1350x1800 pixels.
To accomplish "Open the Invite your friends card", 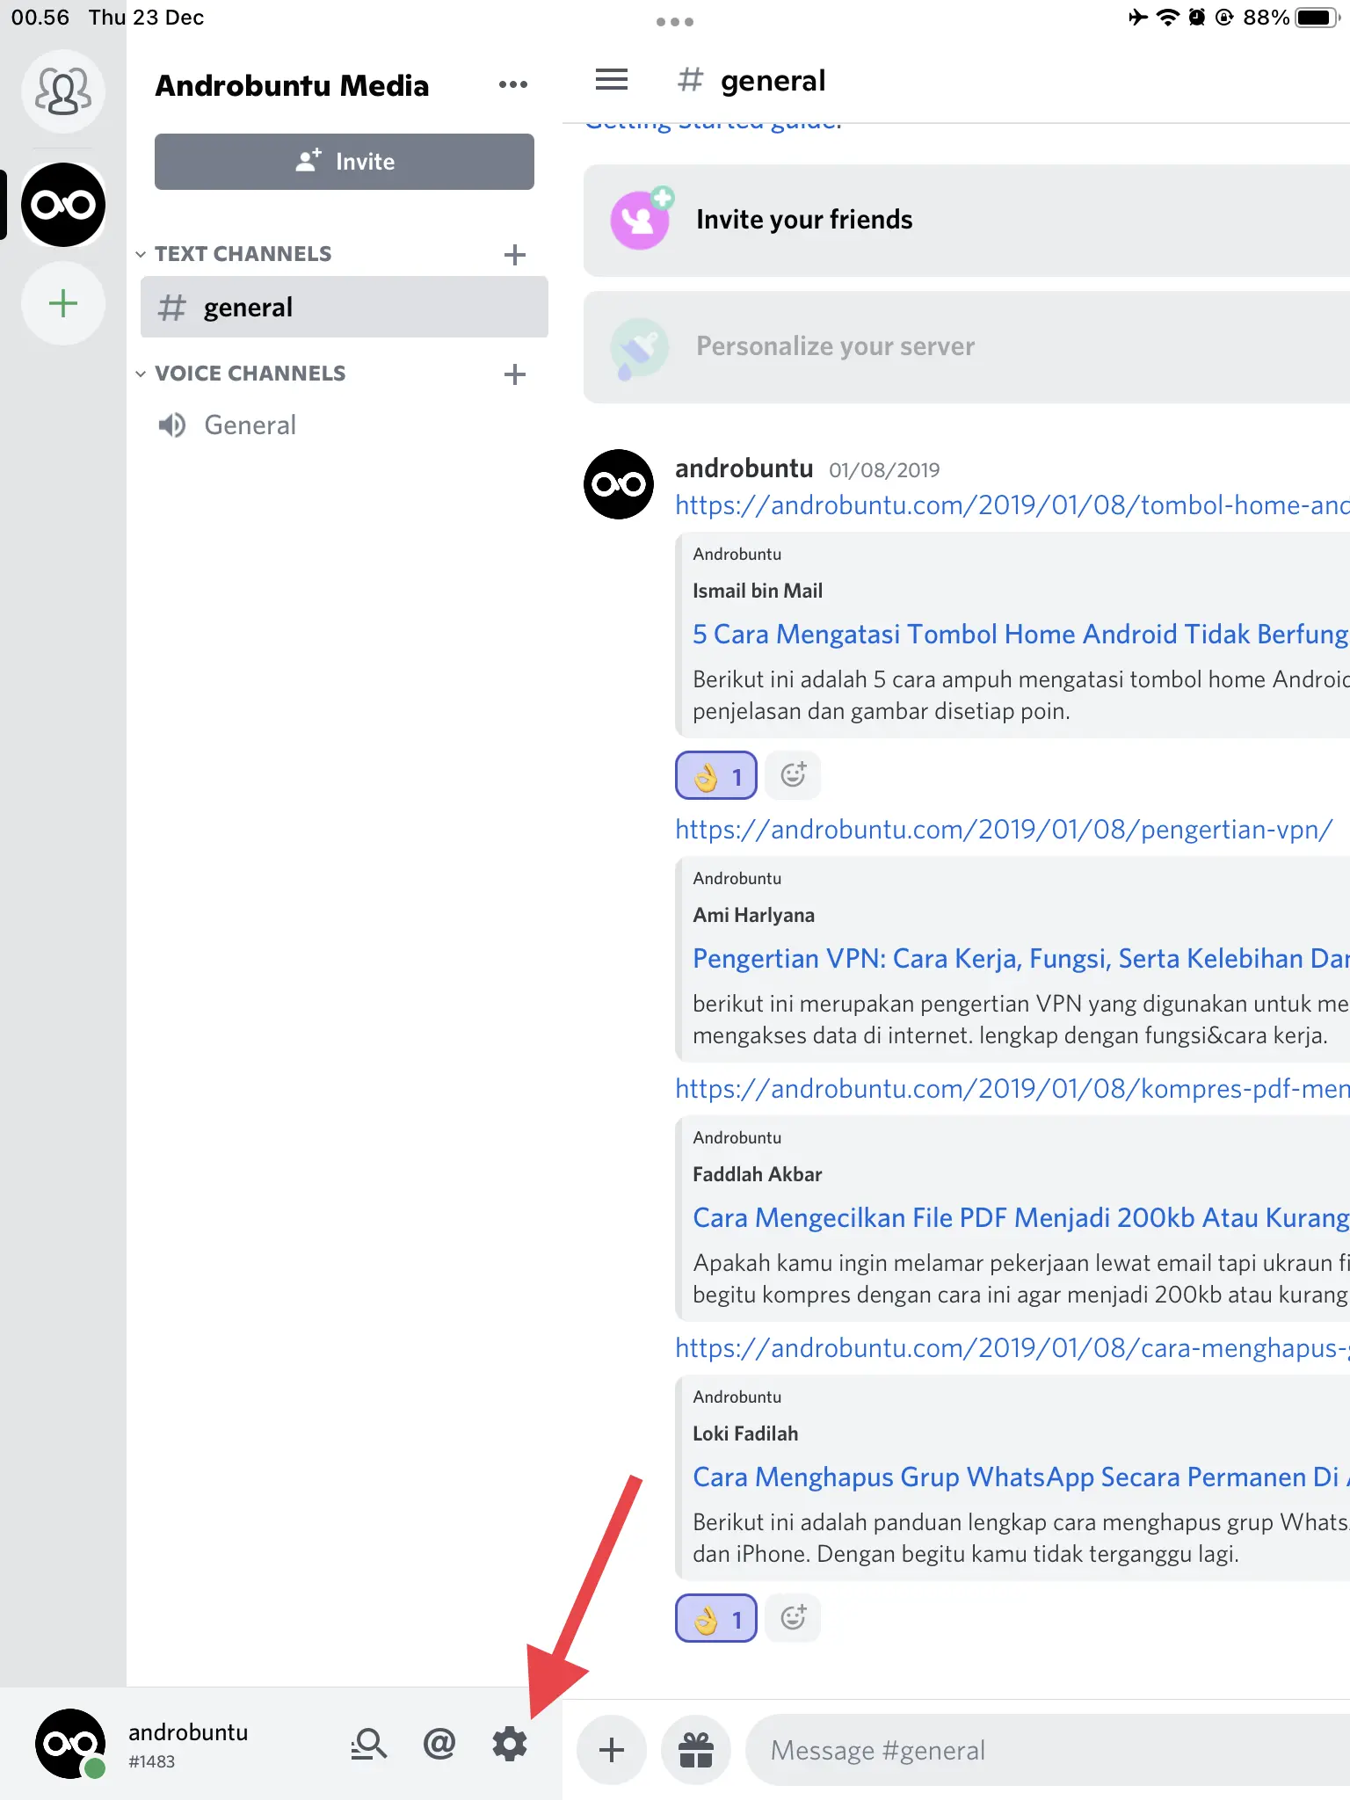I will coord(967,220).
